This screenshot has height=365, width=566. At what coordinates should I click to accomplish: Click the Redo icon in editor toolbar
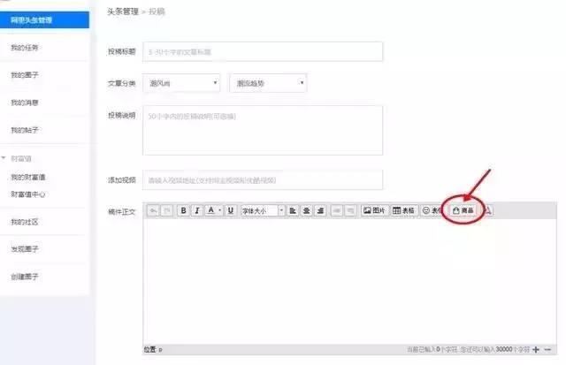(167, 210)
